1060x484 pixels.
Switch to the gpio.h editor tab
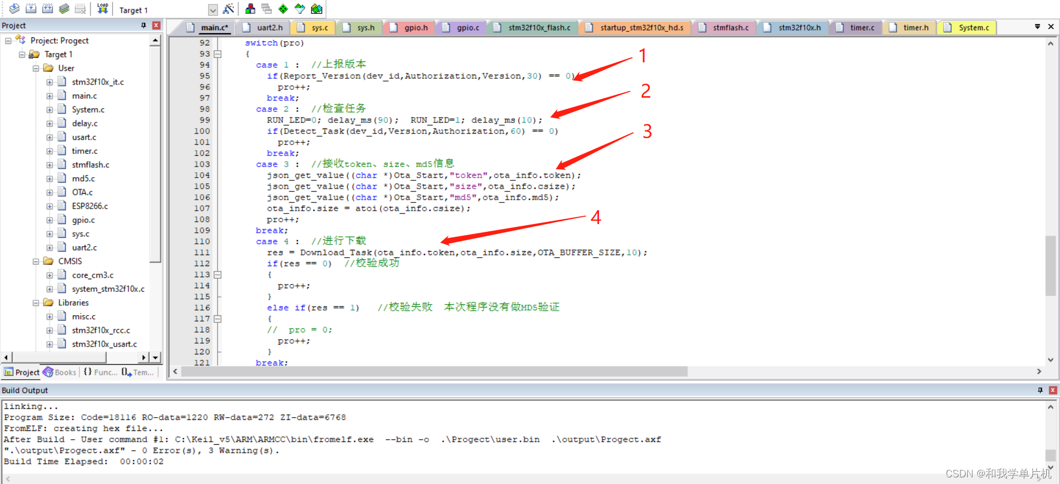click(409, 28)
